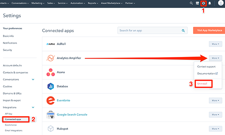Open Account defaults settings
225x135 pixels.
pos(12,65)
